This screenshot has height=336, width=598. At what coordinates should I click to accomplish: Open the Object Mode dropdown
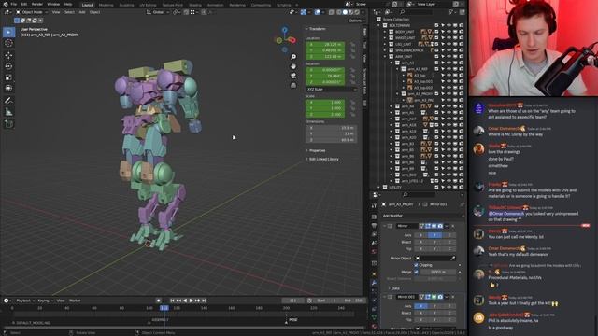tap(31, 12)
